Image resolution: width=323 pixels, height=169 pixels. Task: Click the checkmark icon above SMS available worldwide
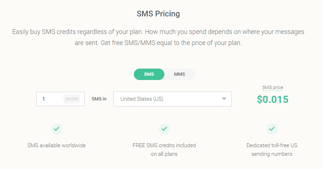57,129
